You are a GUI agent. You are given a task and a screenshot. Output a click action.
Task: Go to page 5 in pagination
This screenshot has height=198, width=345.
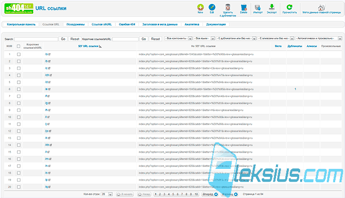(x=173, y=194)
